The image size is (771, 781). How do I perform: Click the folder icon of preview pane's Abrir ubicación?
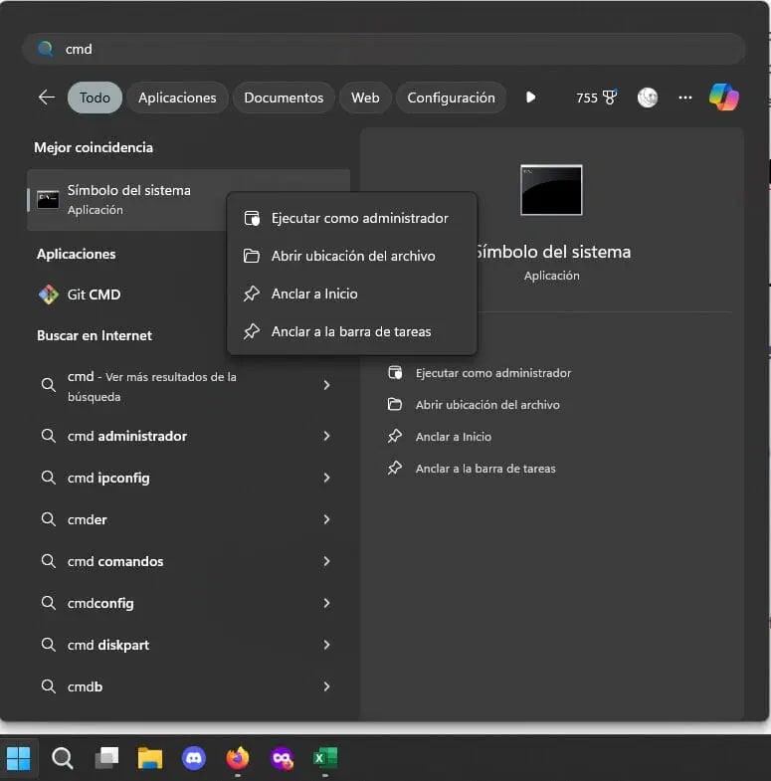coord(395,405)
